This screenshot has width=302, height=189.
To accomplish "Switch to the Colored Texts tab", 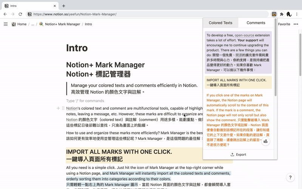I will (220, 23).
